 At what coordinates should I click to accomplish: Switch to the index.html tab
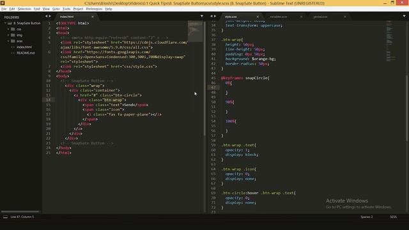pos(66,17)
